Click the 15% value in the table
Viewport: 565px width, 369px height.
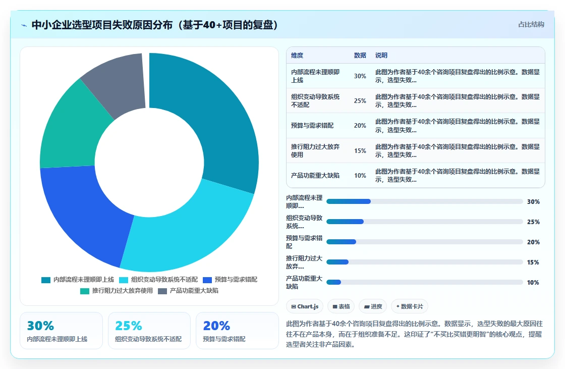click(x=360, y=151)
